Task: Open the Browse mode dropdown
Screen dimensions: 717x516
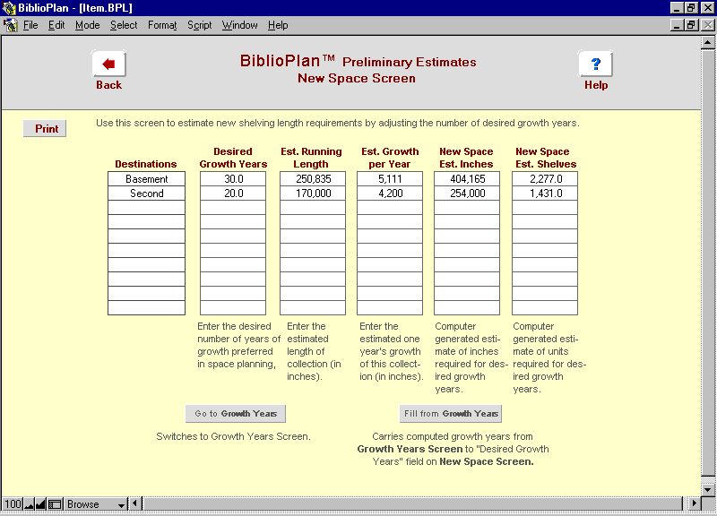Action: point(96,504)
